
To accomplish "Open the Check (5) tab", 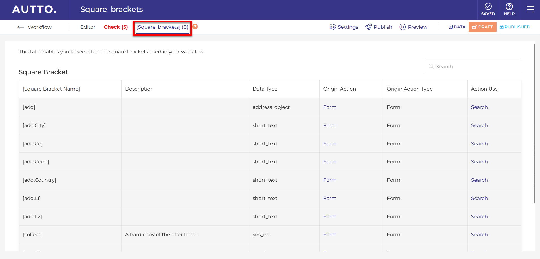I will [x=116, y=27].
